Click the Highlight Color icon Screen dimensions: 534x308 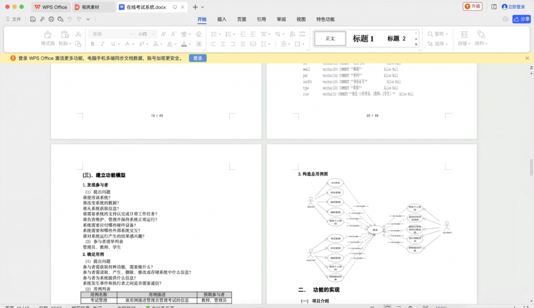(170, 44)
